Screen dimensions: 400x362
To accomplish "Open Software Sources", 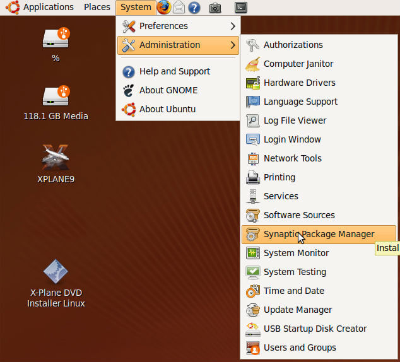I will click(x=319, y=215).
